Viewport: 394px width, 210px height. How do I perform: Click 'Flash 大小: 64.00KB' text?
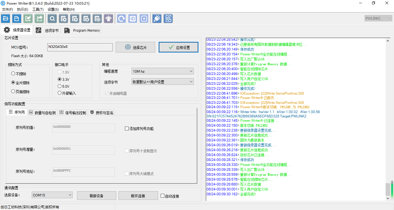pyautogui.click(x=27, y=56)
